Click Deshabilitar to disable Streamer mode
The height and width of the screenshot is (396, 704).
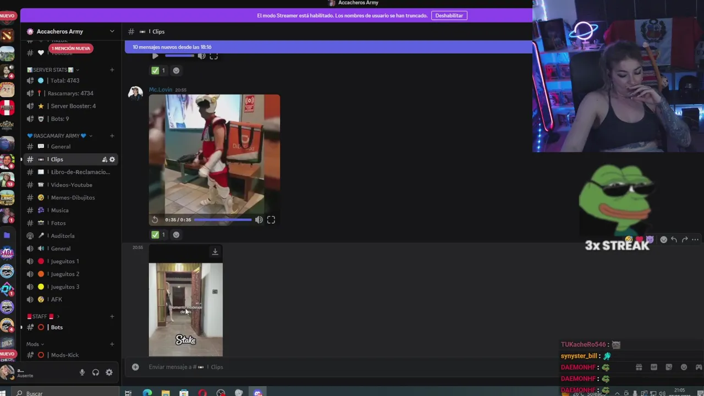pos(449,15)
